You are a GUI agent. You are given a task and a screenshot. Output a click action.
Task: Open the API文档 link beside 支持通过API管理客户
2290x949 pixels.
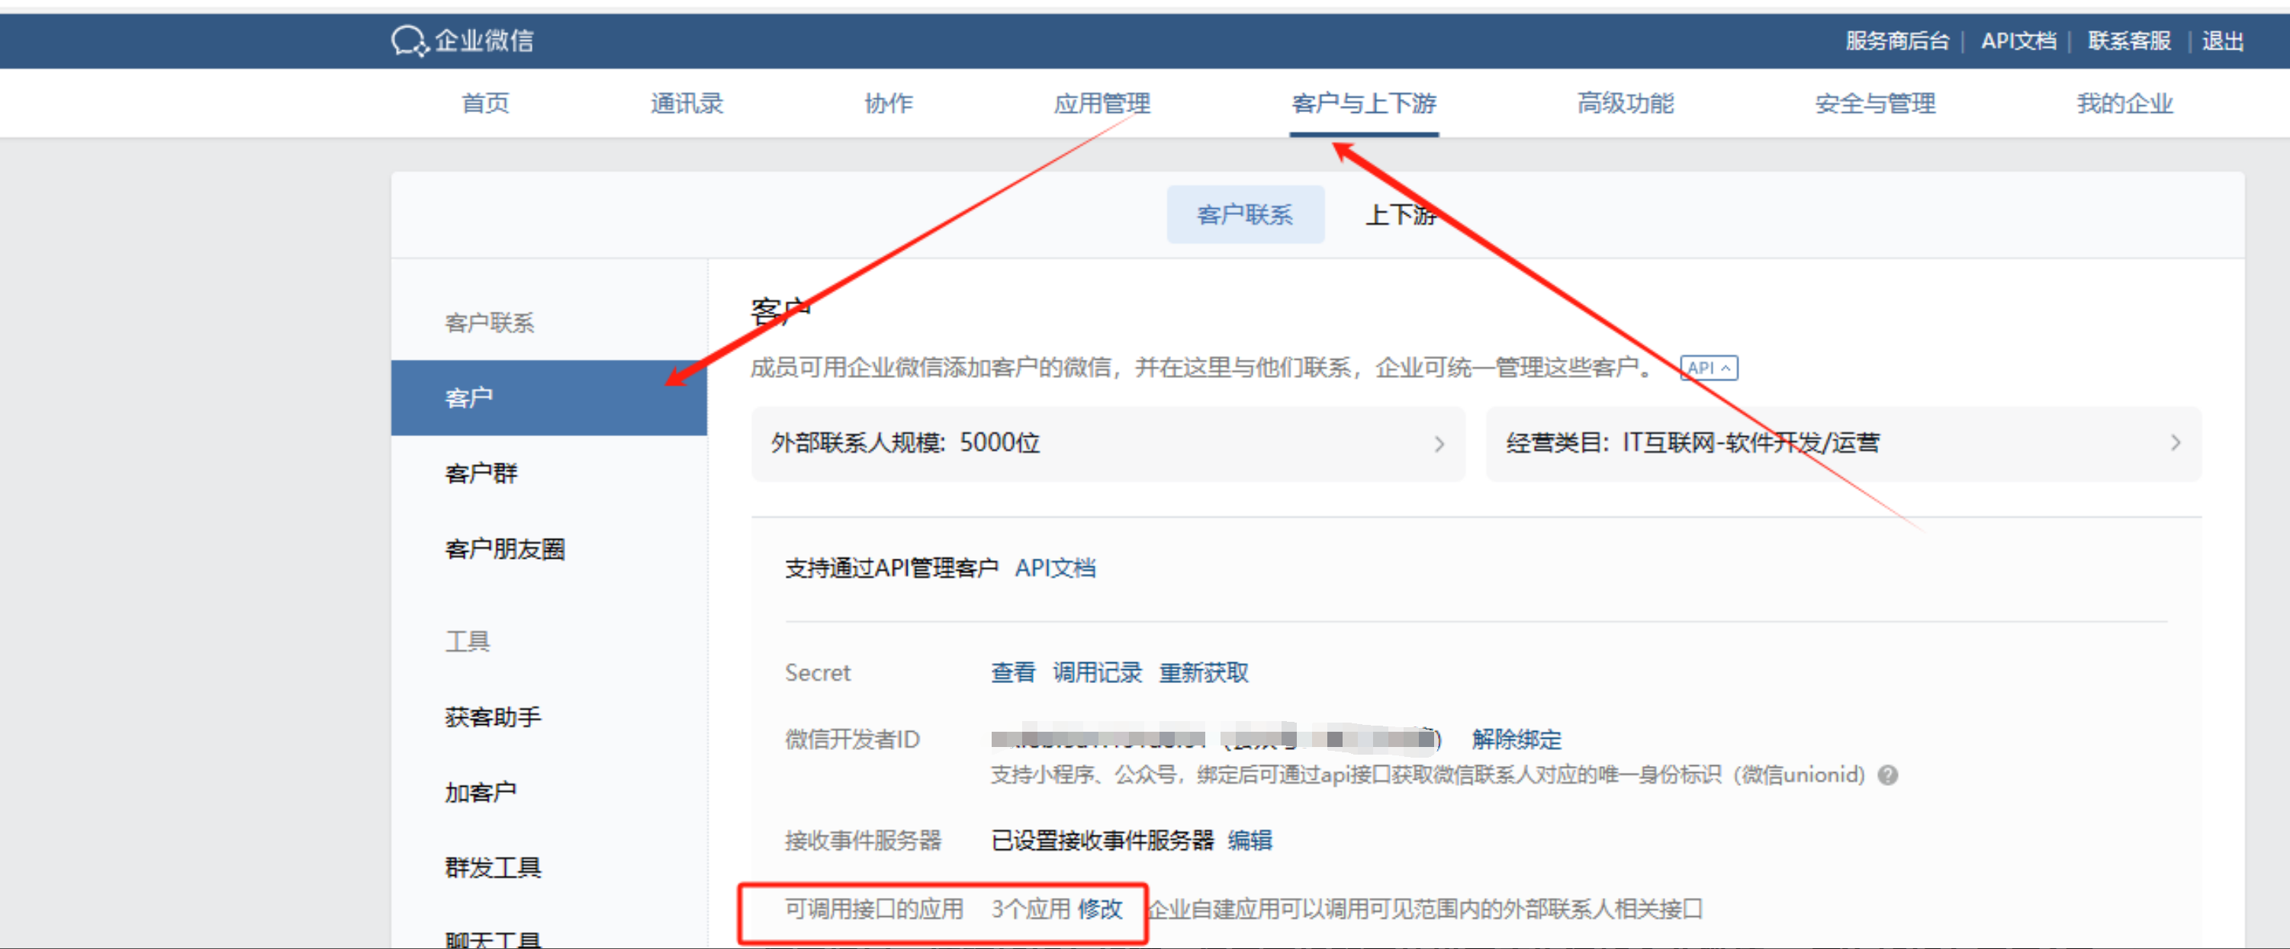(1055, 568)
